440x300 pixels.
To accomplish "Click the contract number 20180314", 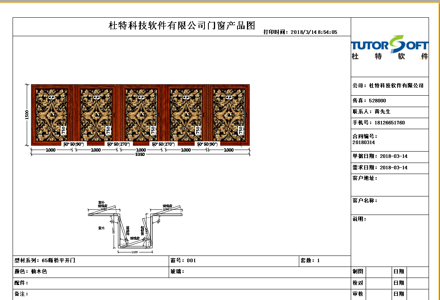I will click(364, 143).
